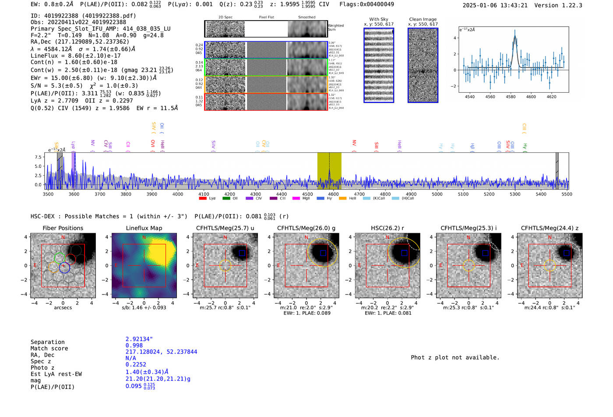Select the green-bordered fiber spectrum row
613x417 pixels.
coord(266,67)
